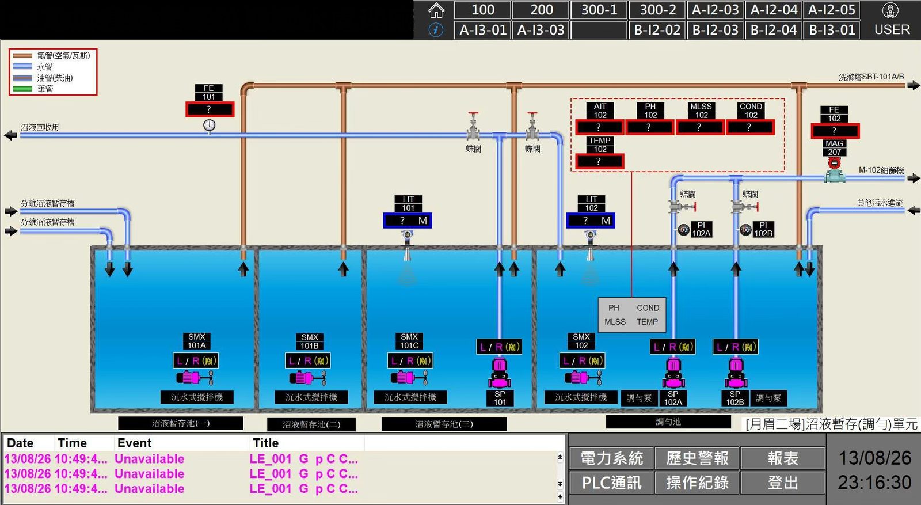Toggle L/R mode for SMX 102 mixer
Screen dimensions: 921x505
(x=582, y=361)
